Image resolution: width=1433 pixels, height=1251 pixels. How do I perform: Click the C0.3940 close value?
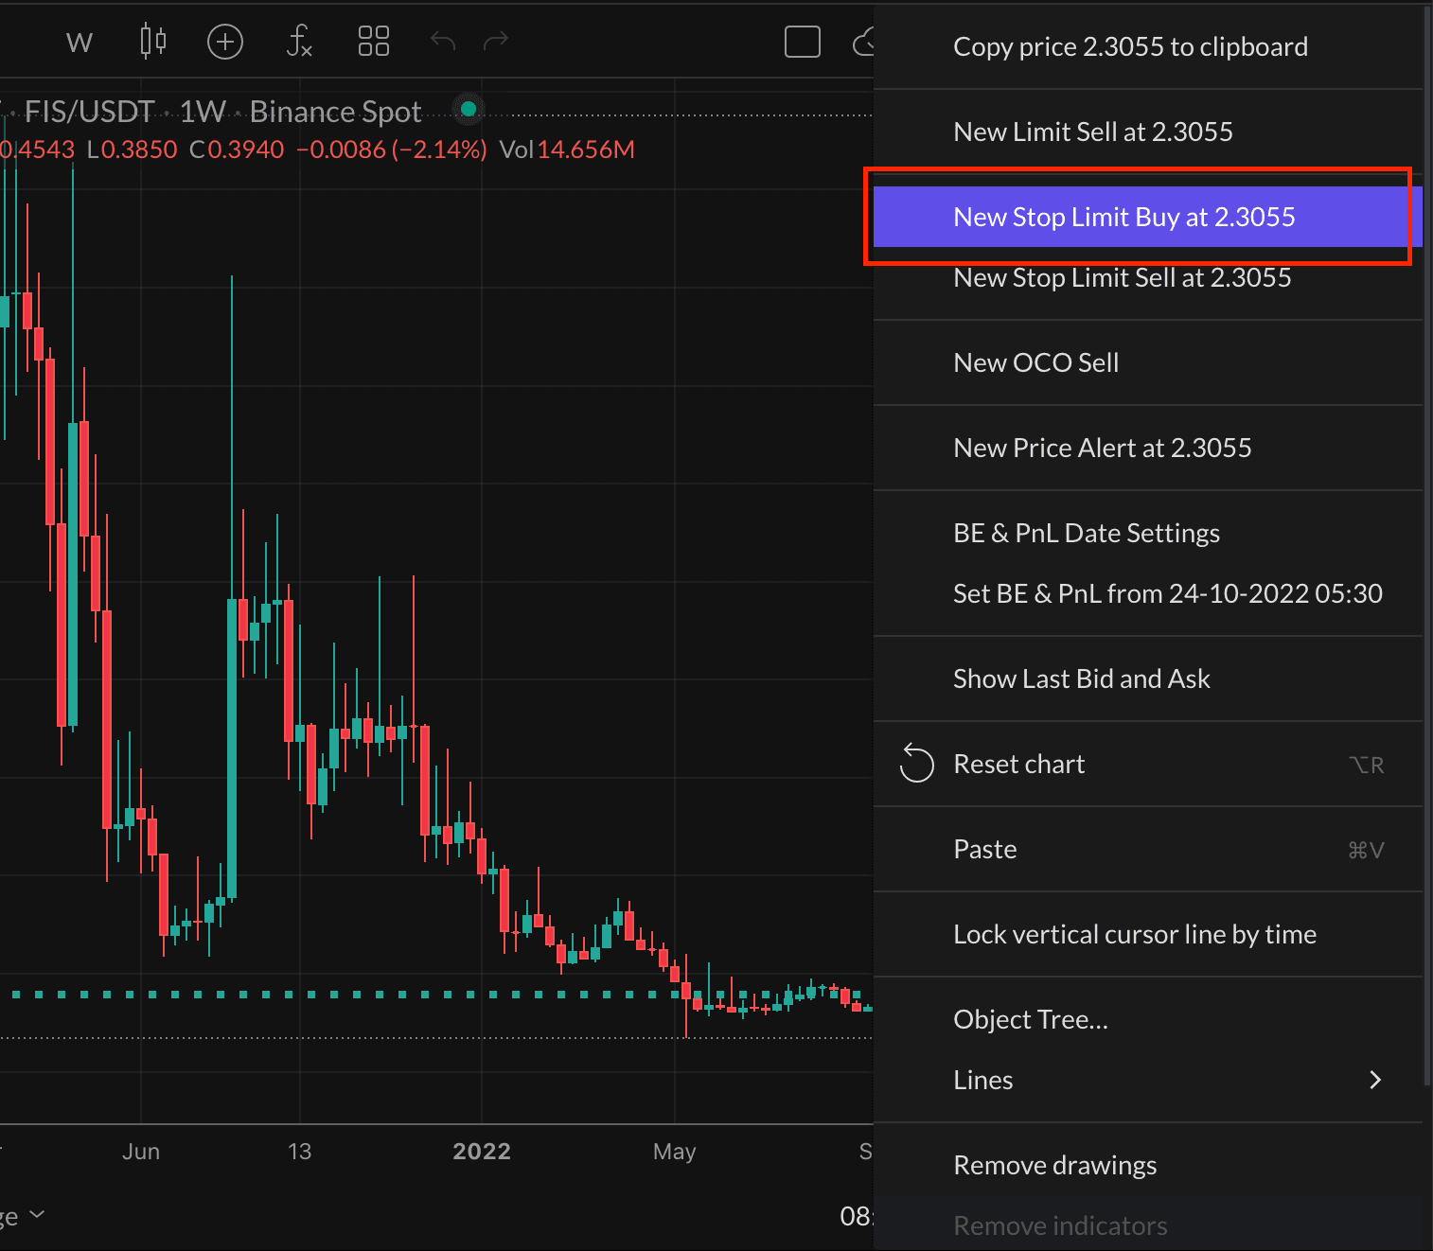pyautogui.click(x=237, y=150)
